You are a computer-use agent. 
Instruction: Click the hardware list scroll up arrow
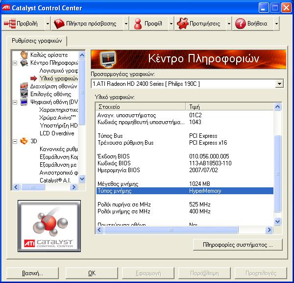[x=277, y=107]
